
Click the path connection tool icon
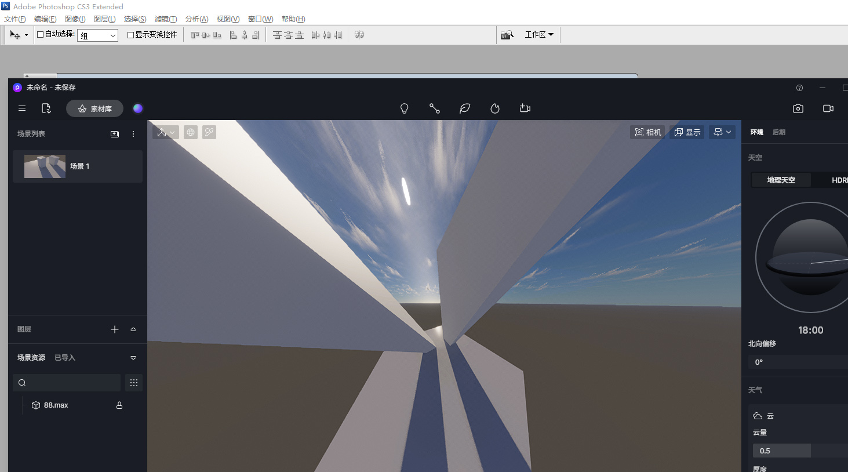click(435, 108)
